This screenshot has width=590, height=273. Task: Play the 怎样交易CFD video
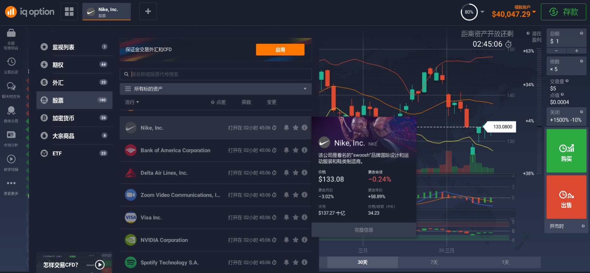tap(100, 265)
